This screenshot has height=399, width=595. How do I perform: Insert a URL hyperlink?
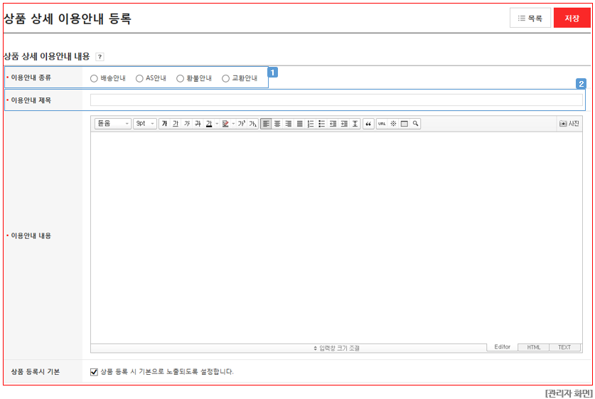pos(382,124)
